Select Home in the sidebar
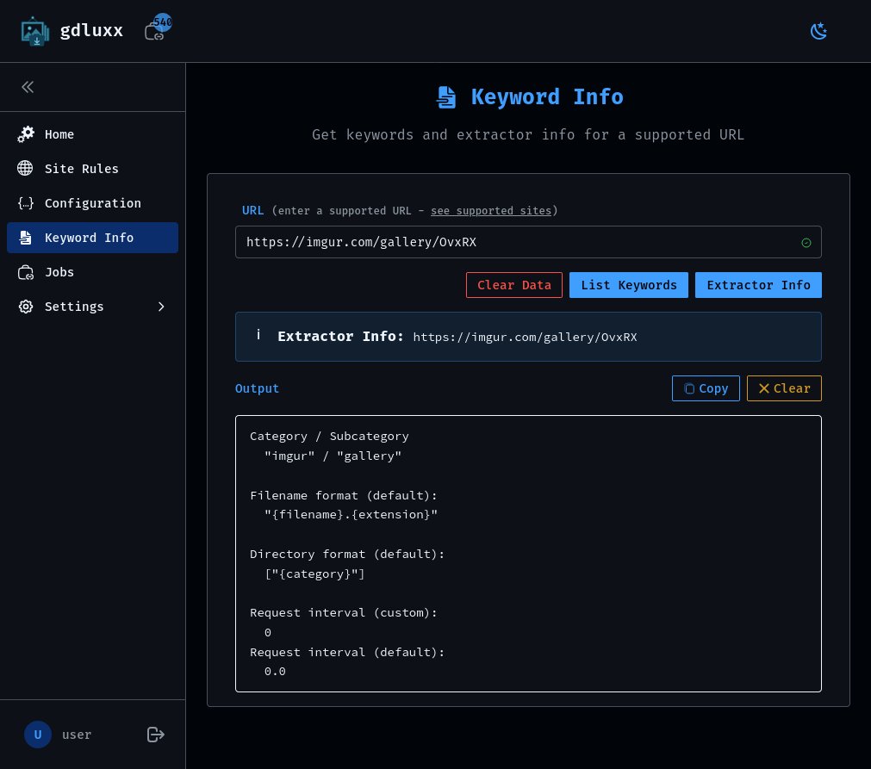This screenshot has width=871, height=769. click(59, 133)
